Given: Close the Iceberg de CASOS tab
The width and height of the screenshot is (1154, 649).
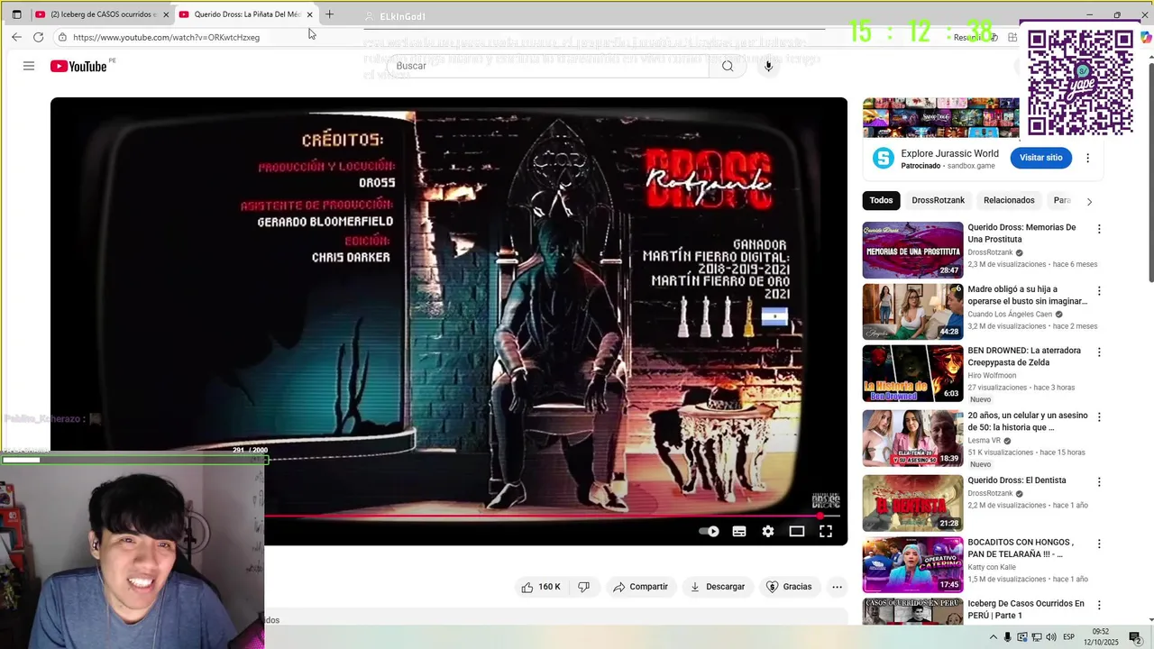Looking at the screenshot, I should point(166,14).
